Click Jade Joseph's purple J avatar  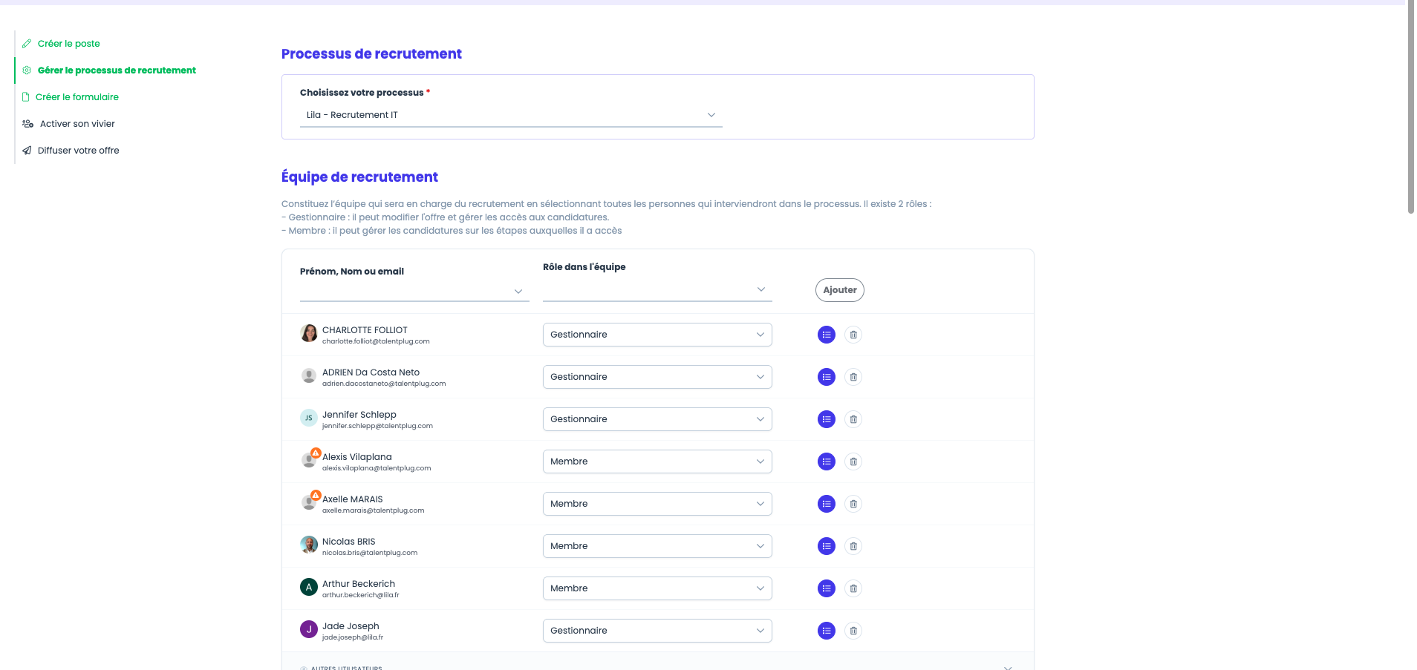coord(309,629)
